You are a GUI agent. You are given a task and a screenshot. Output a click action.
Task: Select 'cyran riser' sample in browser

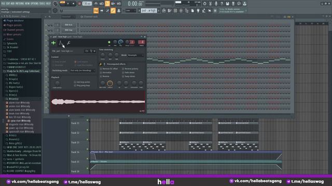click(x=20, y=121)
